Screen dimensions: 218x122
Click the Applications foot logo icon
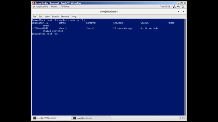[x=34, y=7]
